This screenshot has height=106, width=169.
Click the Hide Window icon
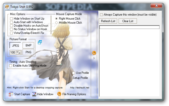(x=34, y=94)
